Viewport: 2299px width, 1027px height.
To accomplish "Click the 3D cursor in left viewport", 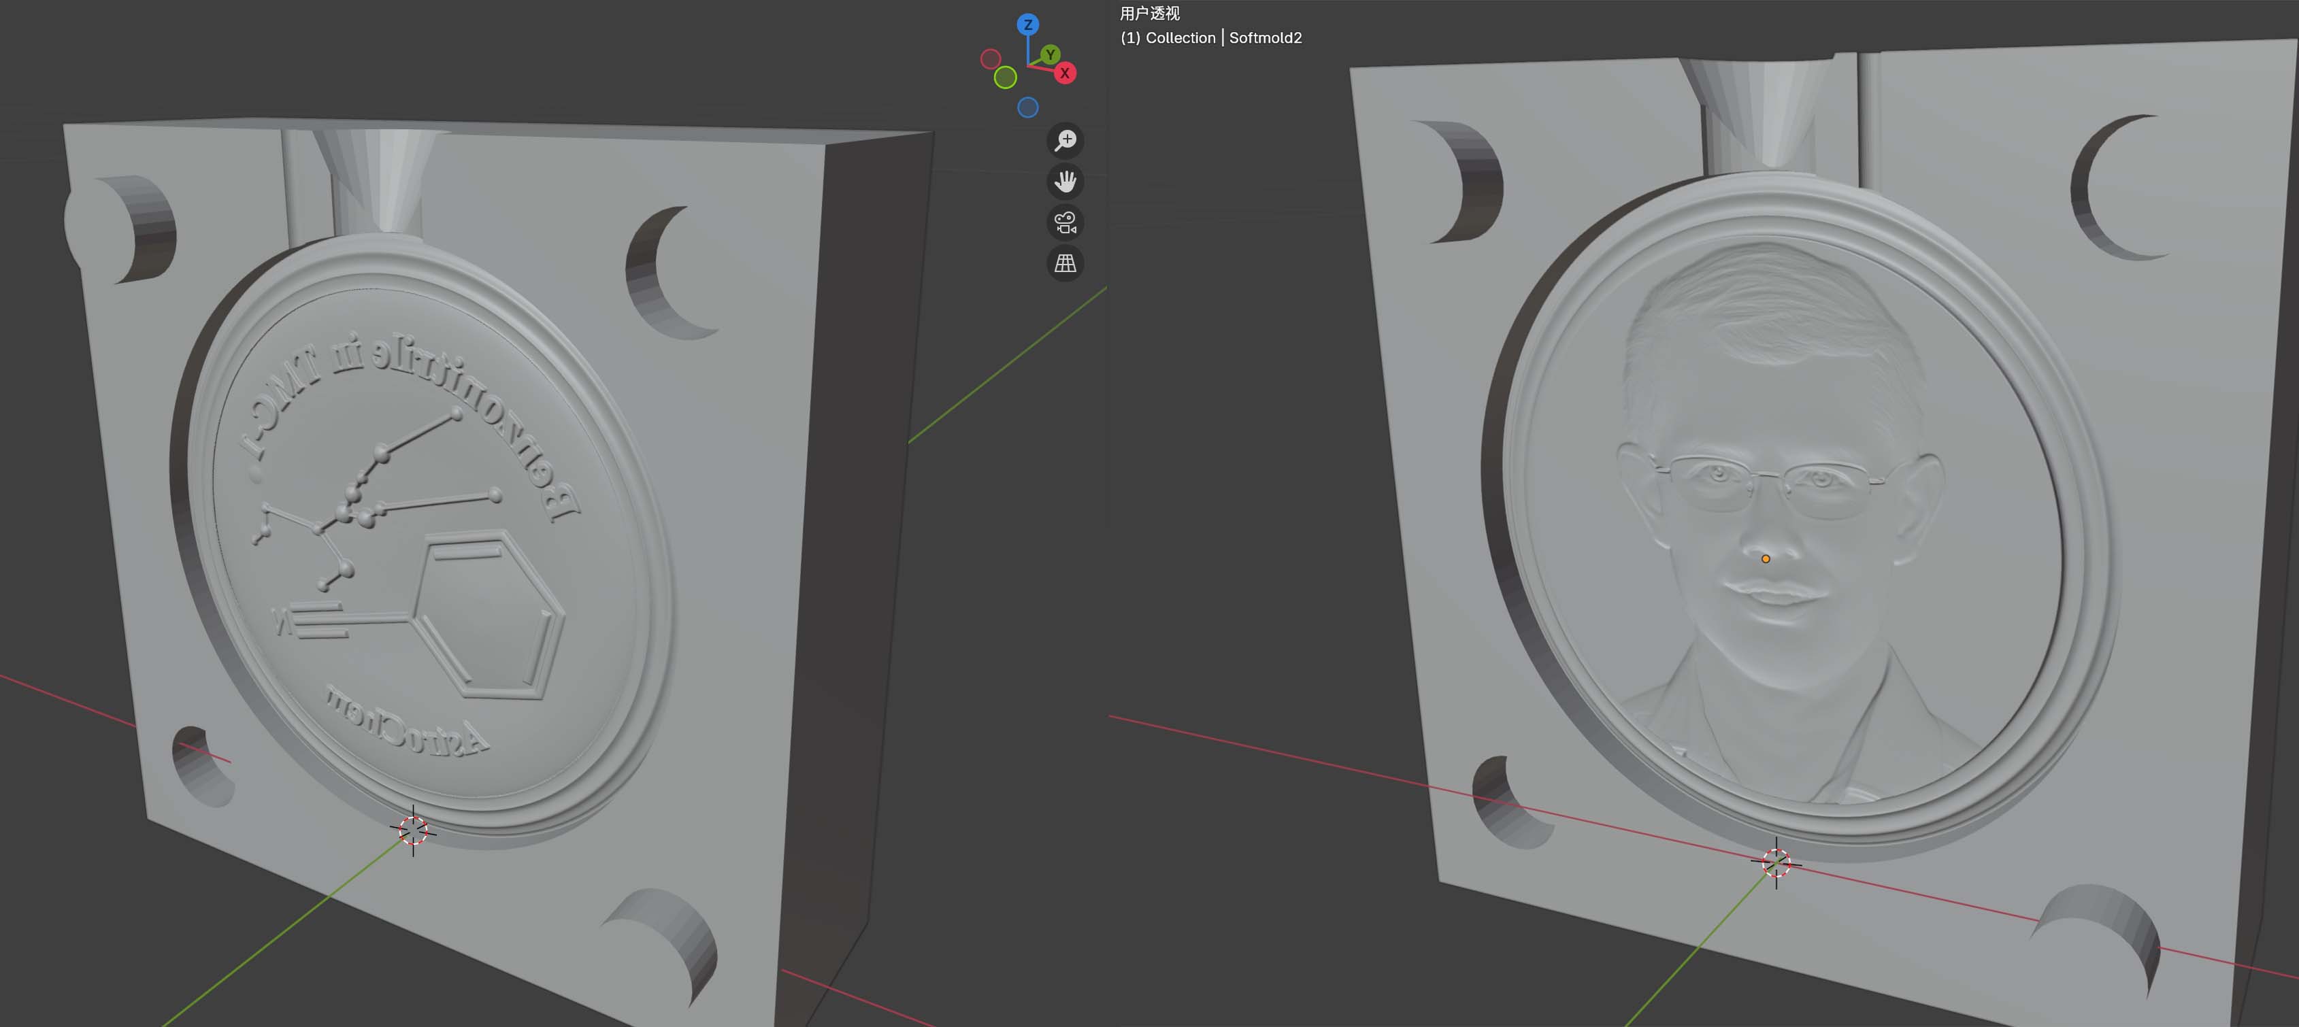I will pyautogui.click(x=413, y=830).
